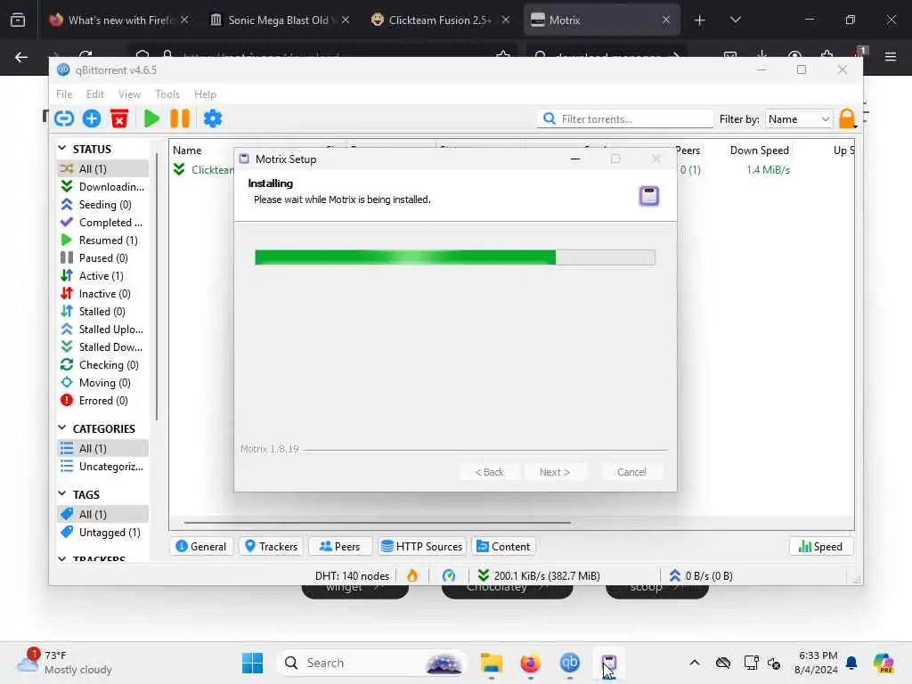Click the Name column header

point(187,150)
